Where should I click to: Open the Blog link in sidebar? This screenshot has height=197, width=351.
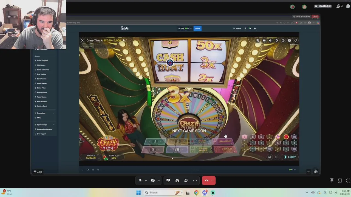(39, 118)
